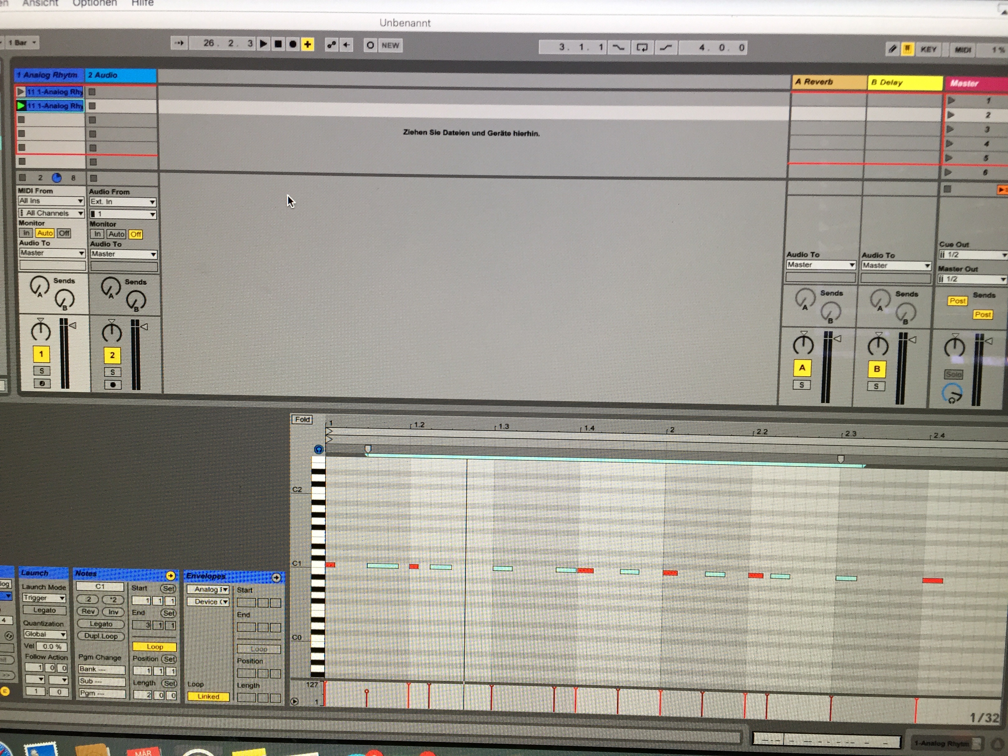The image size is (1008, 756).
Task: Open the MIDI From All Ins dropdown
Action: 51,201
